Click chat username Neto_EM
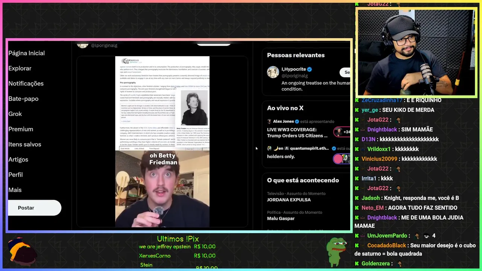482x271 pixels. pos(372,208)
